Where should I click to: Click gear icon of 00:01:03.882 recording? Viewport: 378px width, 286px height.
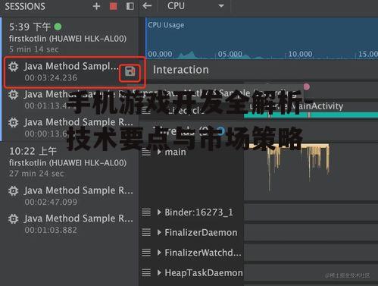coord(13,218)
